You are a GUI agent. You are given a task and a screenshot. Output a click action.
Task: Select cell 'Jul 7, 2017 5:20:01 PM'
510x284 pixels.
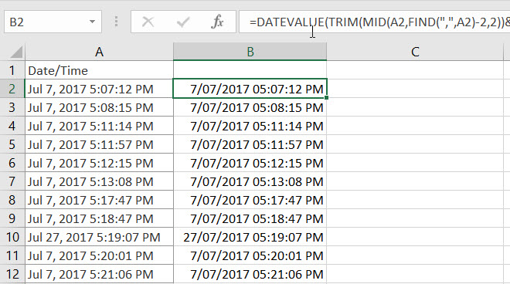pyautogui.click(x=99, y=255)
